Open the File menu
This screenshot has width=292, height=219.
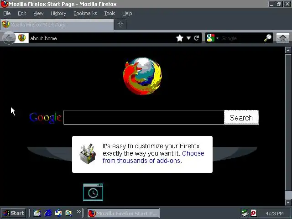[x=7, y=13]
